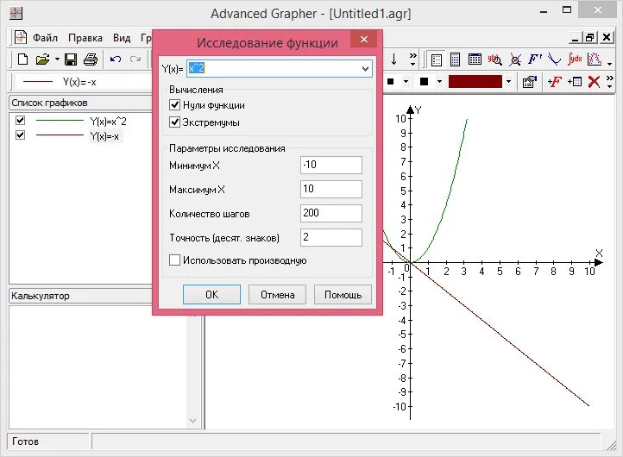The height and width of the screenshot is (457, 623).
Task: Save the graph with the floppy icon
Action: click(71, 59)
